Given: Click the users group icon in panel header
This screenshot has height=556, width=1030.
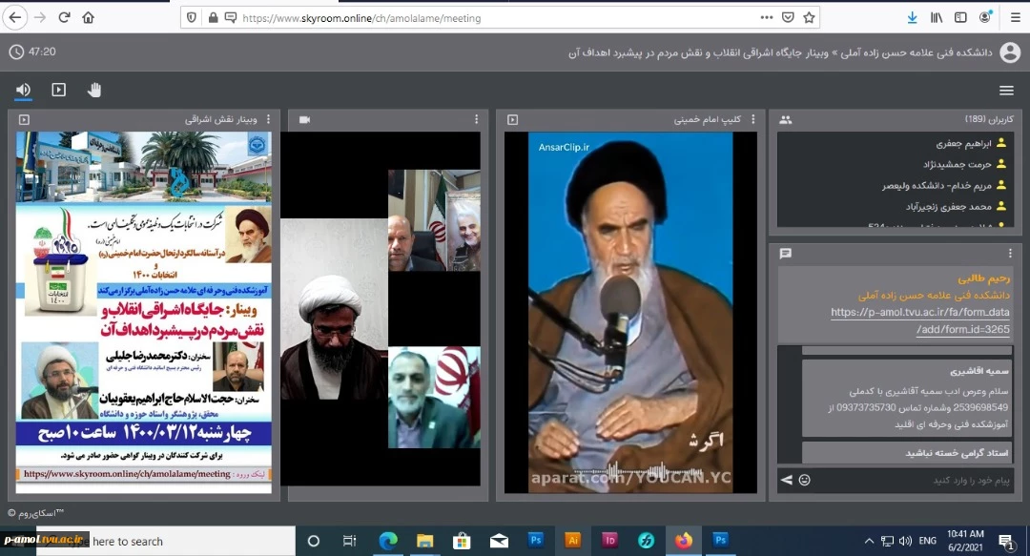Looking at the screenshot, I should point(786,120).
